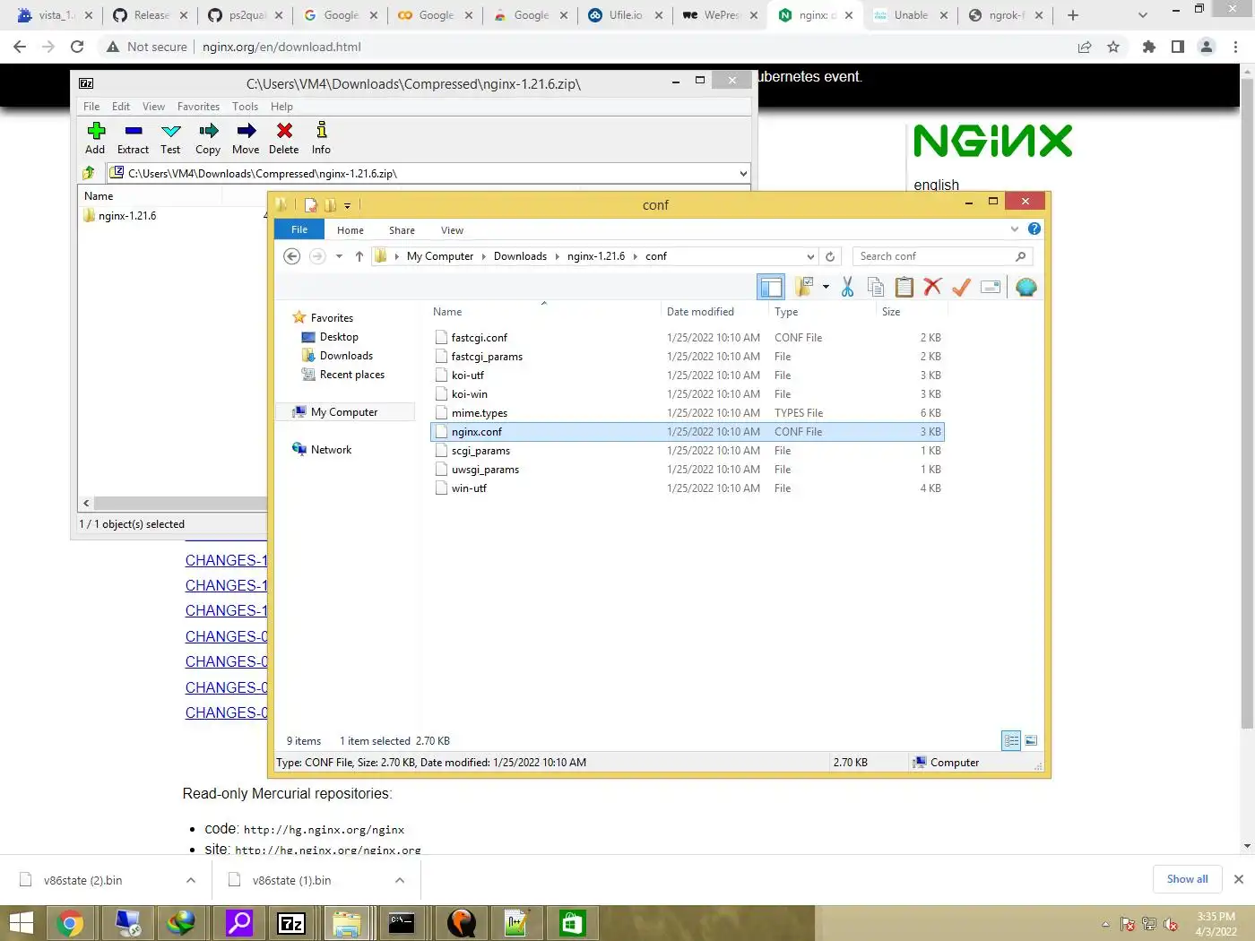Switch to Details view icon in status bar
Viewport: 1255px width, 941px height.
click(1011, 740)
